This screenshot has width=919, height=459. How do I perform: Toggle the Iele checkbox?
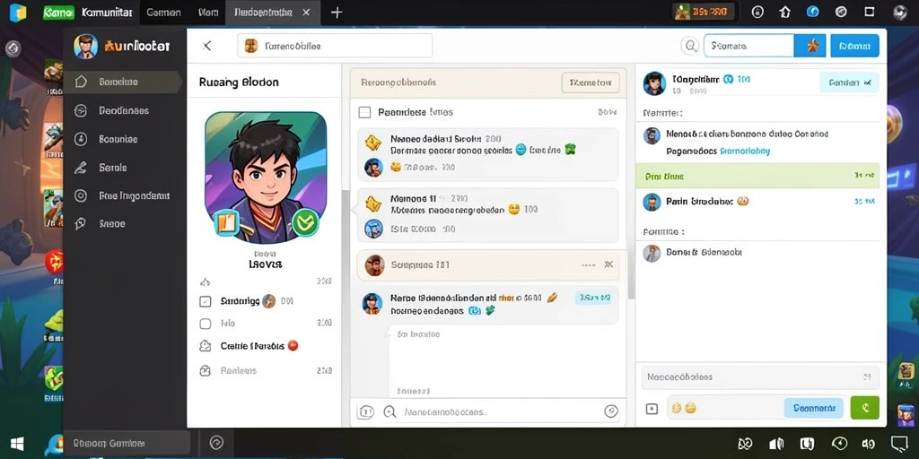click(206, 324)
